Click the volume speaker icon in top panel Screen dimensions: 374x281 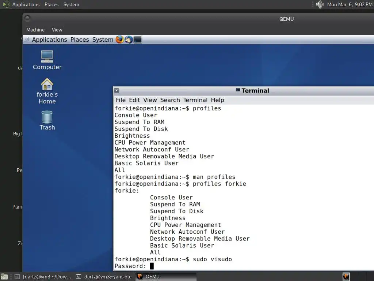(x=320, y=4)
